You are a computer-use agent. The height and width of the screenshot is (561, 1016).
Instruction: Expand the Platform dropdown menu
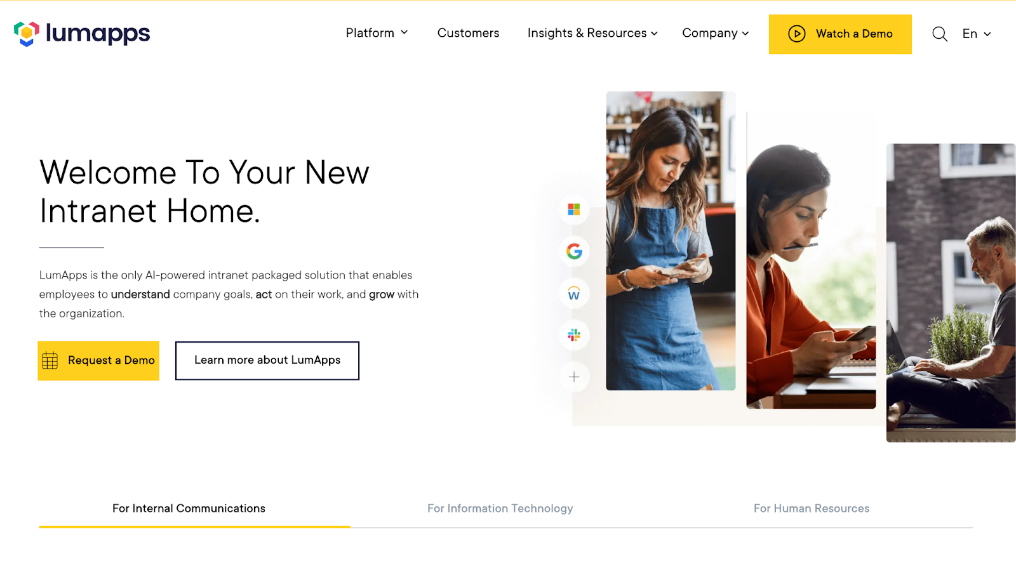tap(377, 33)
